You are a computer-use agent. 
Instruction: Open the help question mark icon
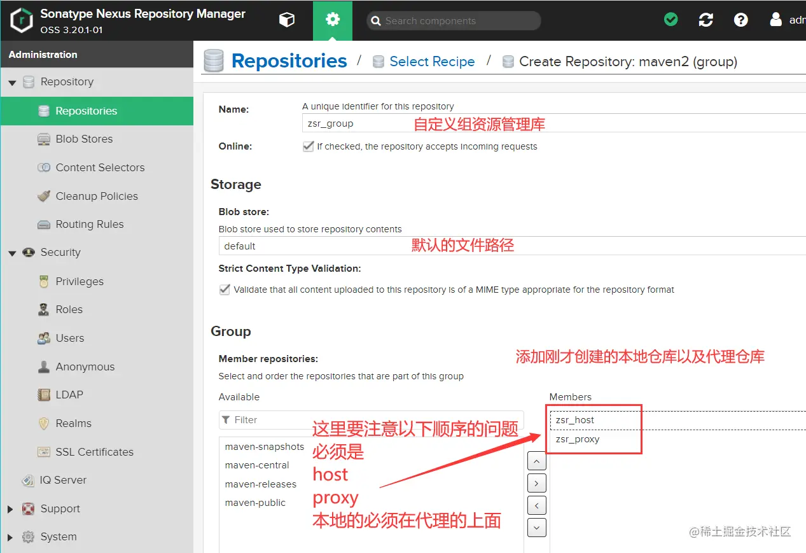click(x=740, y=20)
